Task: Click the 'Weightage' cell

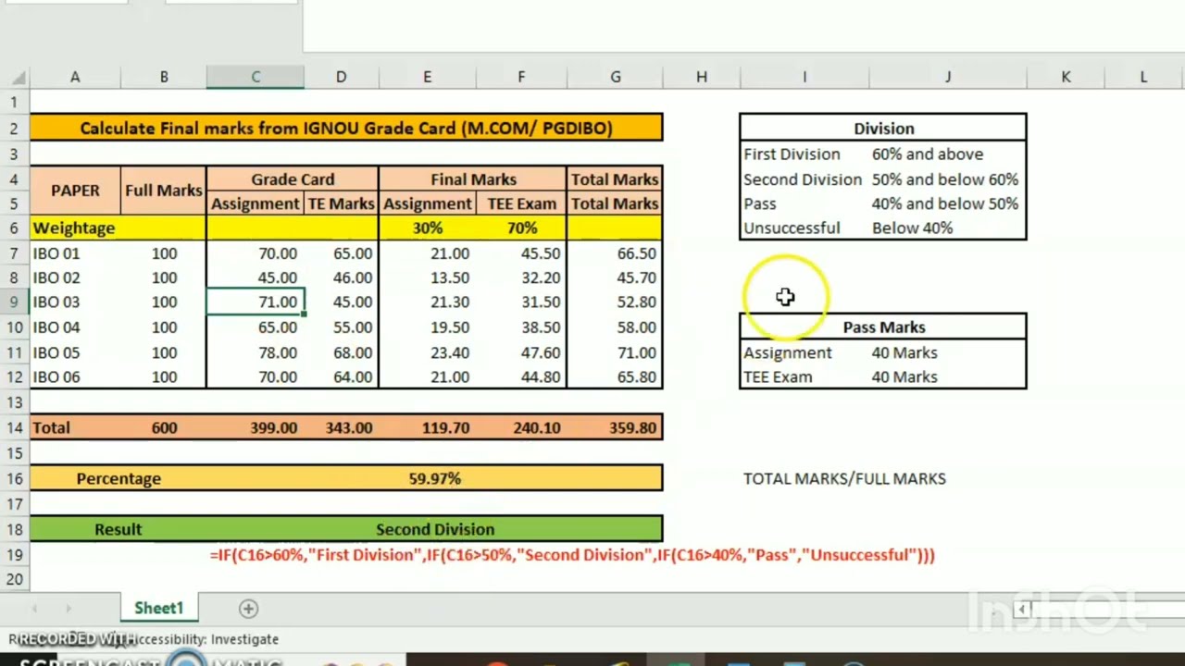Action: (x=75, y=228)
